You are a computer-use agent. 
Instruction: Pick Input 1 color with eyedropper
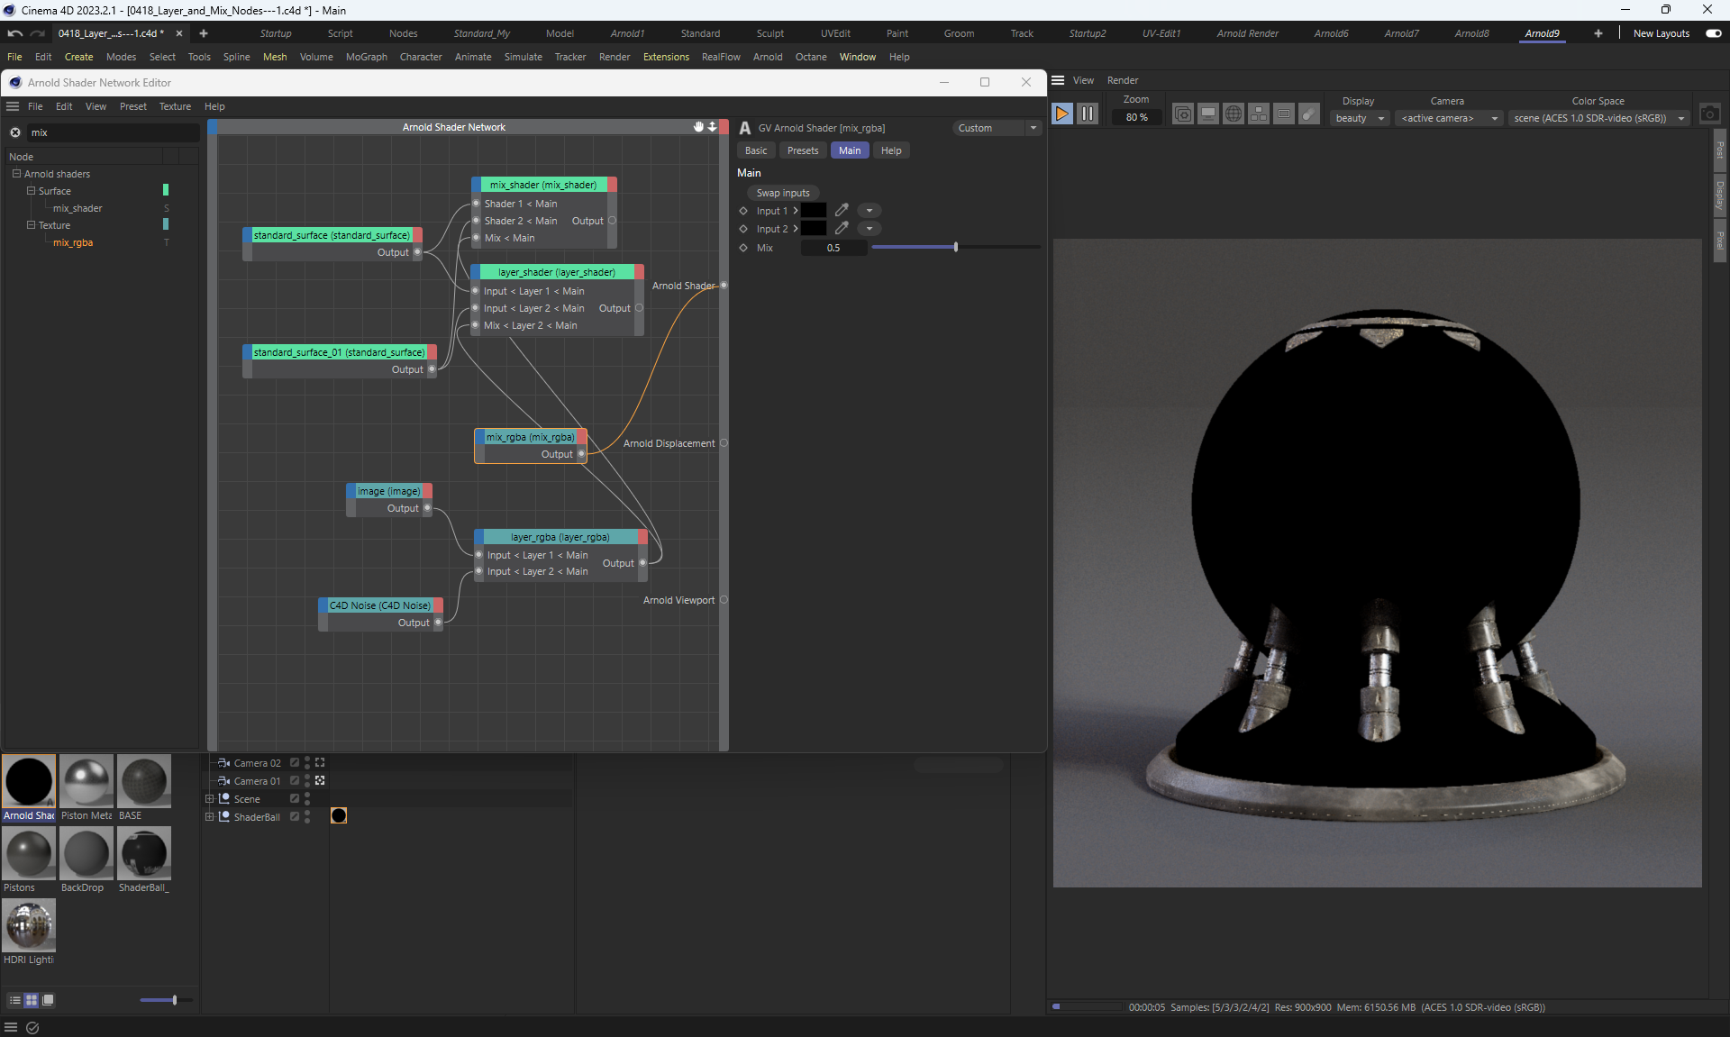pyautogui.click(x=842, y=210)
